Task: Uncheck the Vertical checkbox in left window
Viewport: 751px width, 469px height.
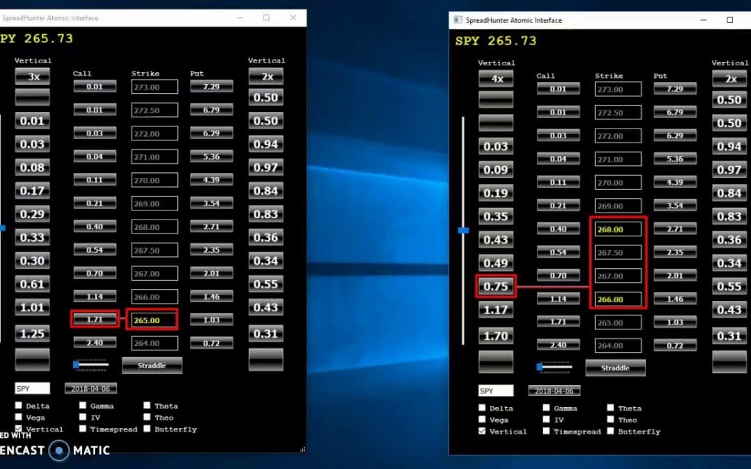Action: (19, 429)
